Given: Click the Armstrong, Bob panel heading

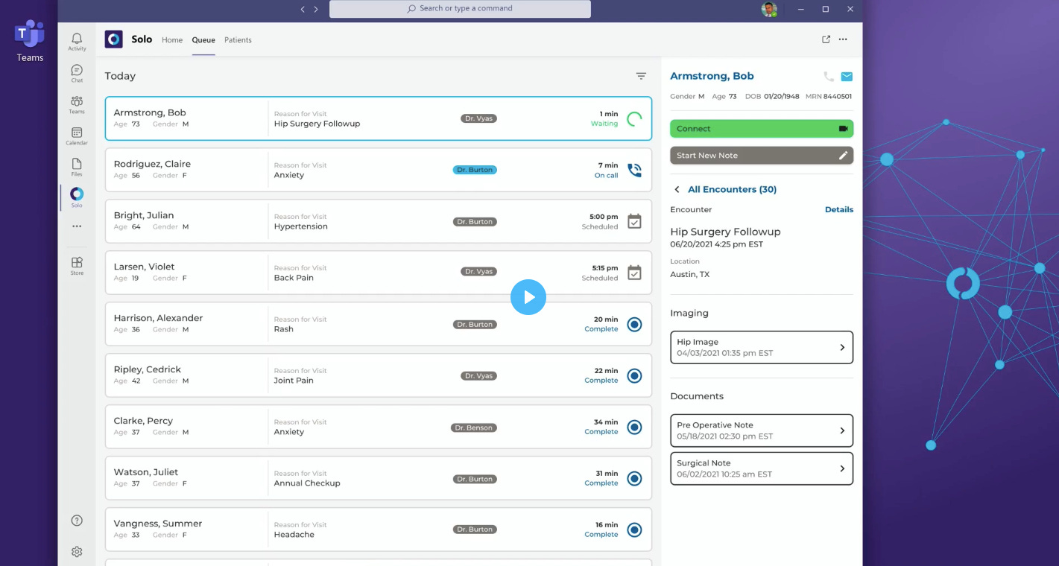Looking at the screenshot, I should tap(712, 76).
